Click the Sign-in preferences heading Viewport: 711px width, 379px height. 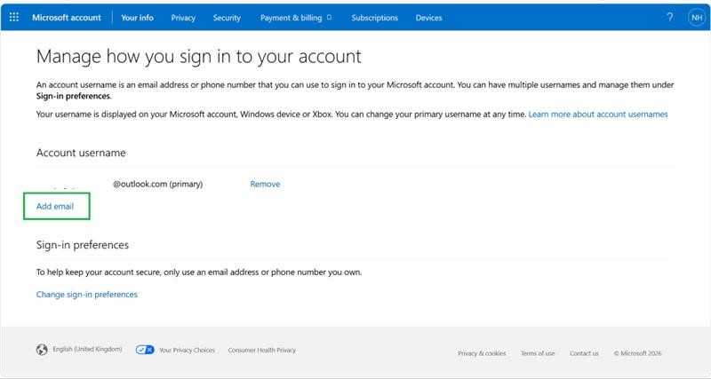[x=83, y=245]
